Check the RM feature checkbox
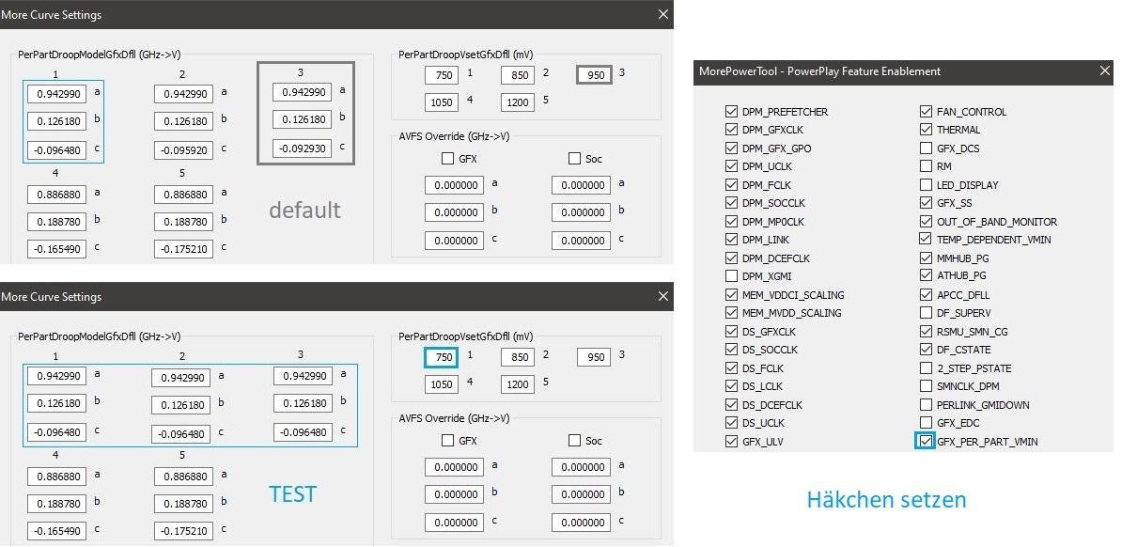This screenshot has width=1137, height=547. pos(927,166)
